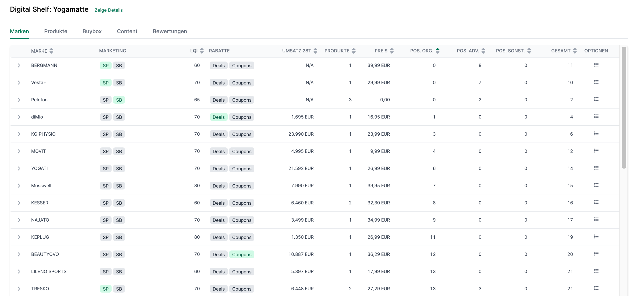Click the 16,95 EUR price of diMio
Image resolution: width=638 pixels, height=296 pixels.
tap(379, 117)
